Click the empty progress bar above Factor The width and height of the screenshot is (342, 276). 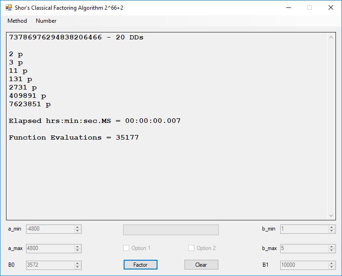[x=171, y=230]
